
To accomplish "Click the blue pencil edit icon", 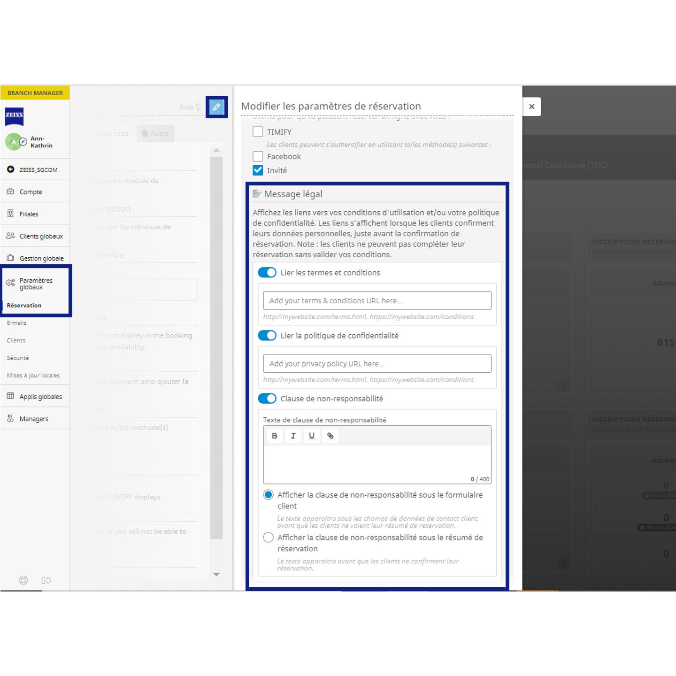I will coord(216,107).
